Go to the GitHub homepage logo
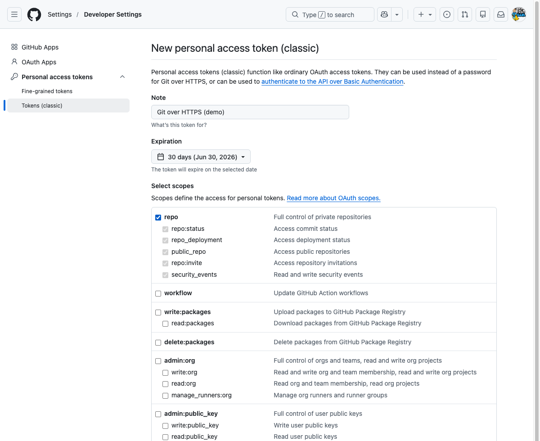Viewport: 540px width, 441px height. 34,14
